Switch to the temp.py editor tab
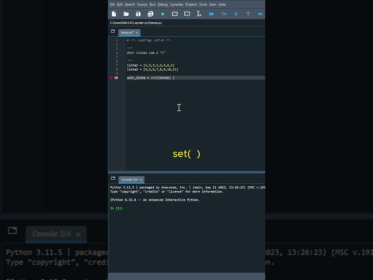 (x=127, y=33)
